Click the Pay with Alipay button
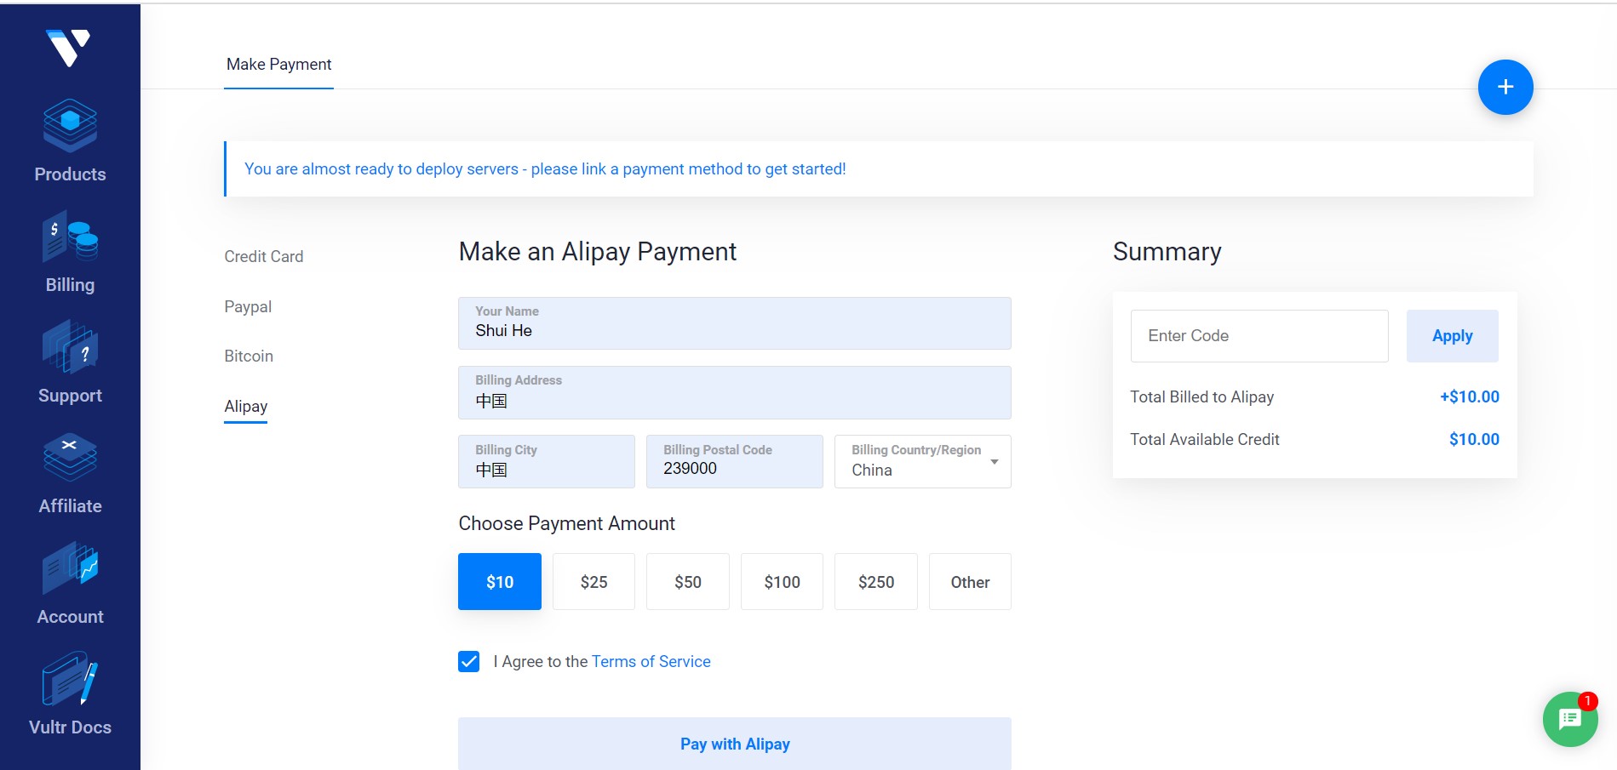 [735, 744]
